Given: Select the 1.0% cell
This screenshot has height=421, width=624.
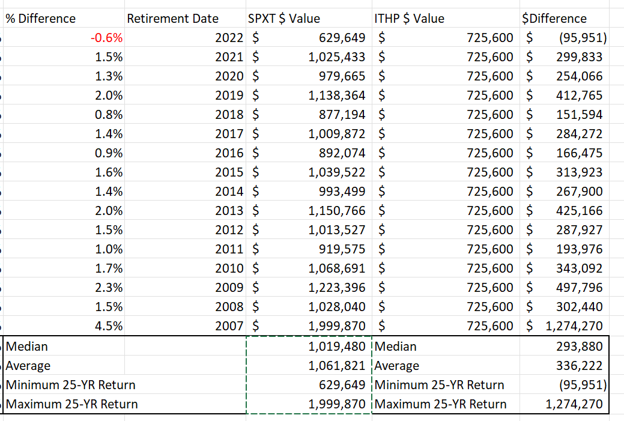Looking at the screenshot, I should [64, 249].
